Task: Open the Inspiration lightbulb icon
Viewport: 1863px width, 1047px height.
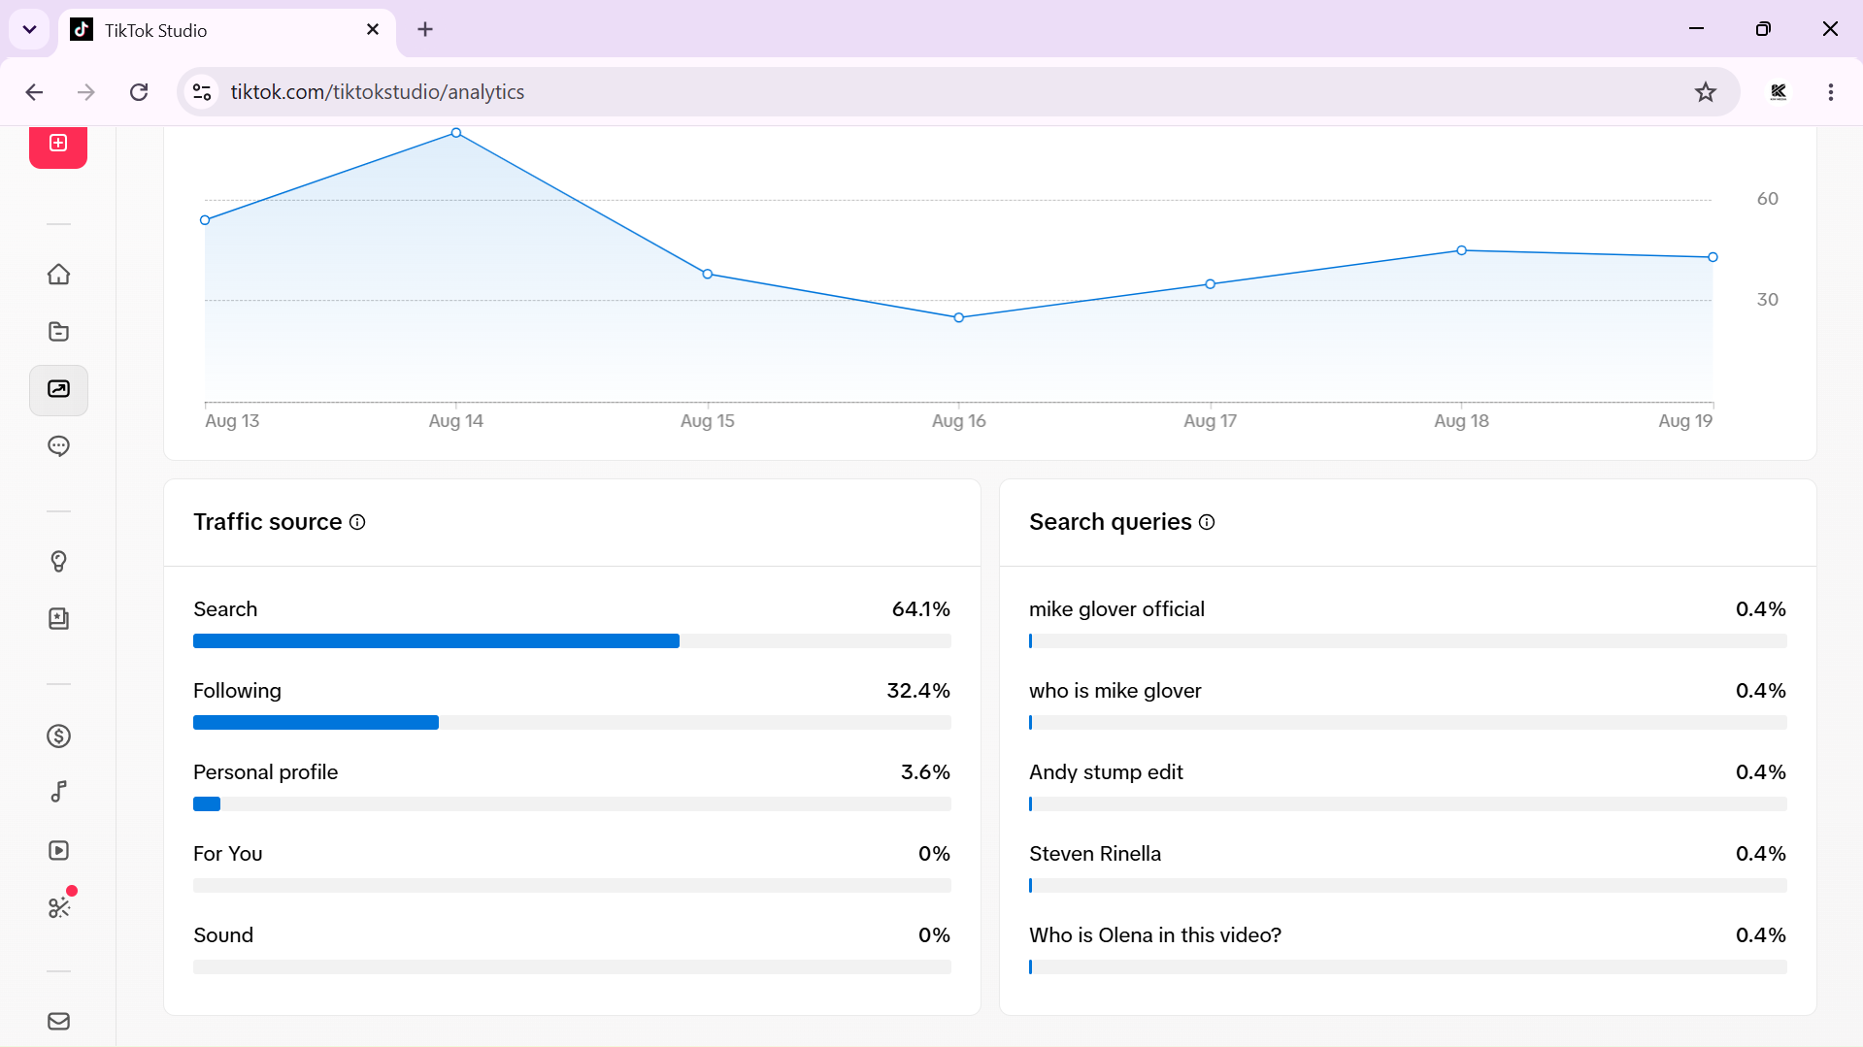Action: [x=58, y=562]
